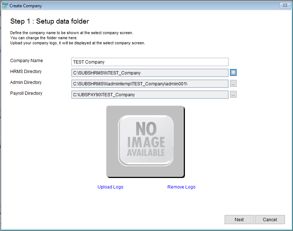Click the Company Name input field

point(150,62)
